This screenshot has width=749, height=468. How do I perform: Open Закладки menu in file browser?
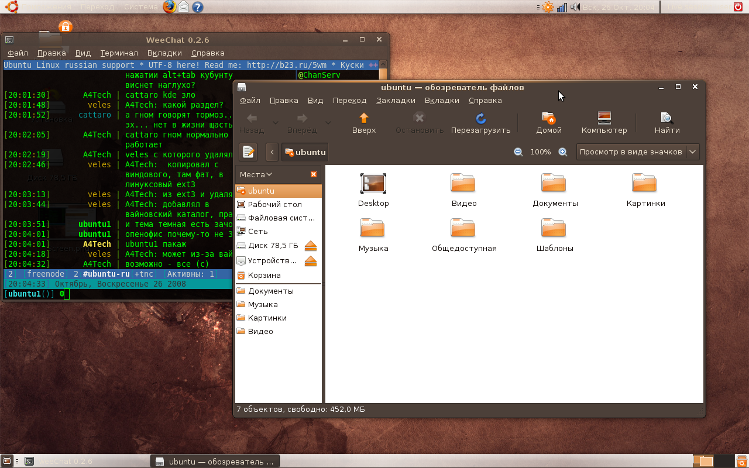[396, 101]
